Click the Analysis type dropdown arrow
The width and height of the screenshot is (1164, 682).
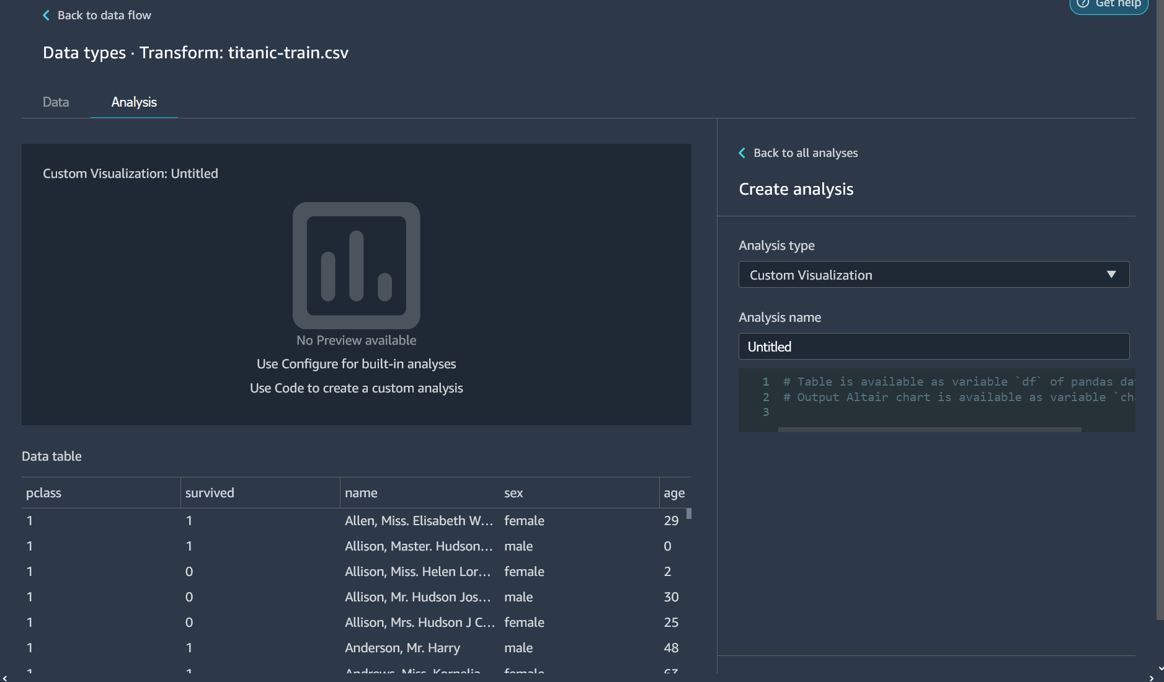(x=1111, y=275)
